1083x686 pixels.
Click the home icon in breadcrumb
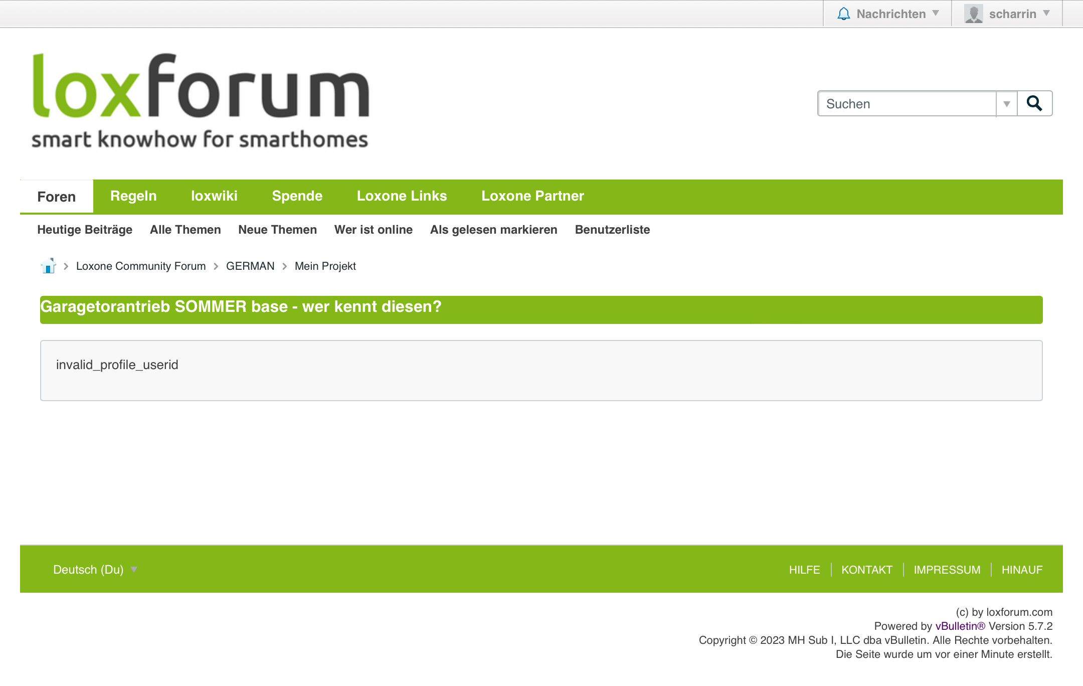[x=48, y=266]
